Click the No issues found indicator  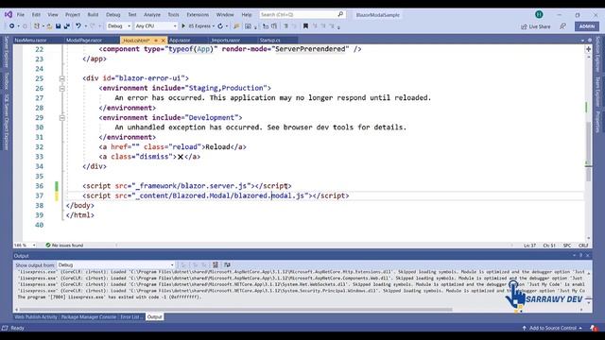(x=64, y=246)
